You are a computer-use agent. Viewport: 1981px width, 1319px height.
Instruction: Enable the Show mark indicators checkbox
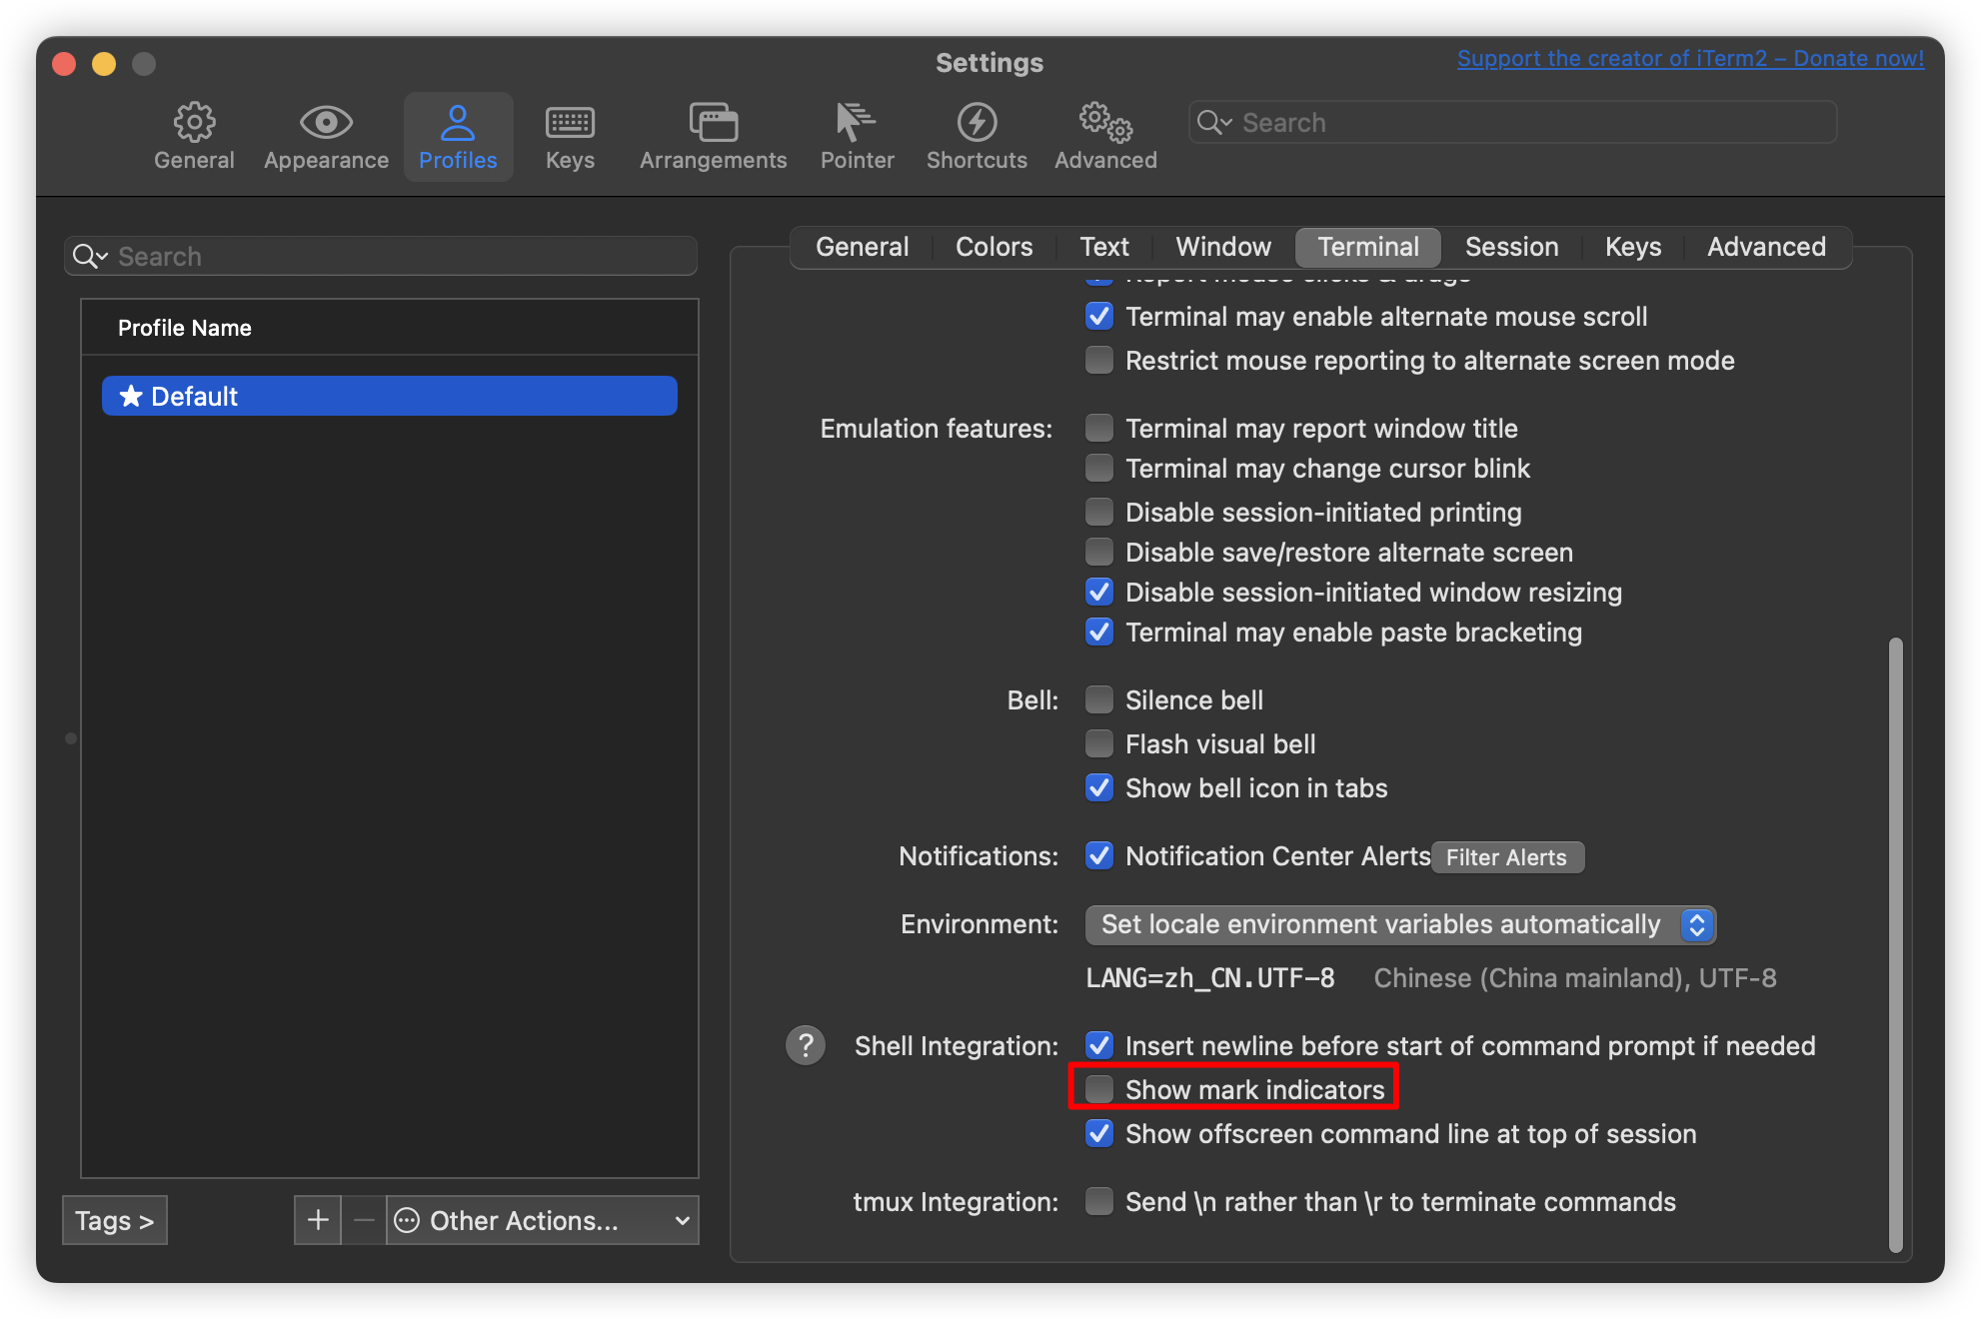[x=1099, y=1089]
